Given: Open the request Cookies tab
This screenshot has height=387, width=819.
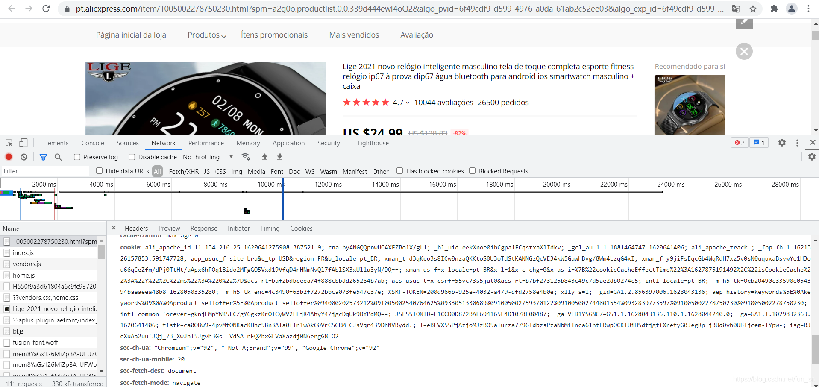Looking at the screenshot, I should pyautogui.click(x=301, y=229).
